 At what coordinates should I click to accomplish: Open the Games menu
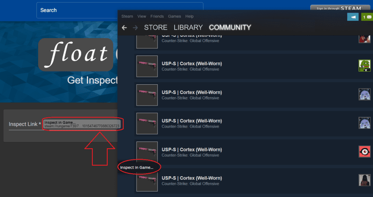(x=174, y=17)
